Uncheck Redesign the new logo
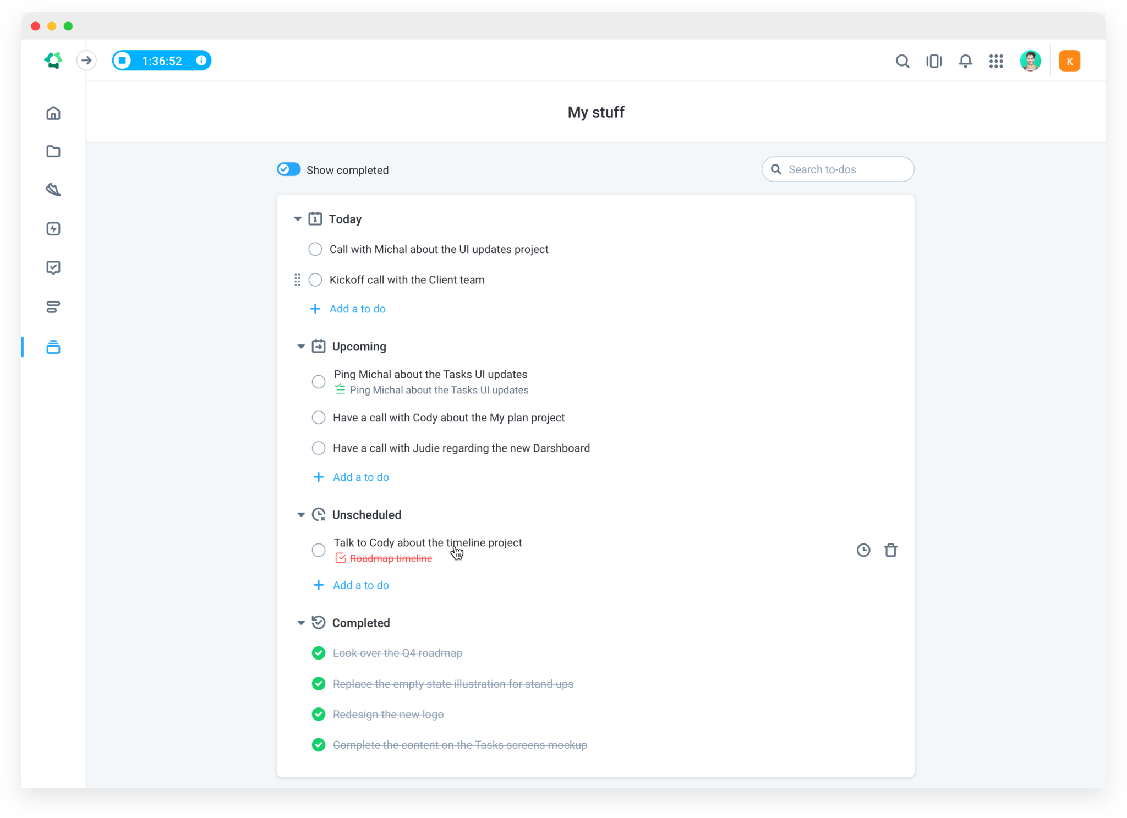The height and width of the screenshot is (818, 1127). click(319, 714)
